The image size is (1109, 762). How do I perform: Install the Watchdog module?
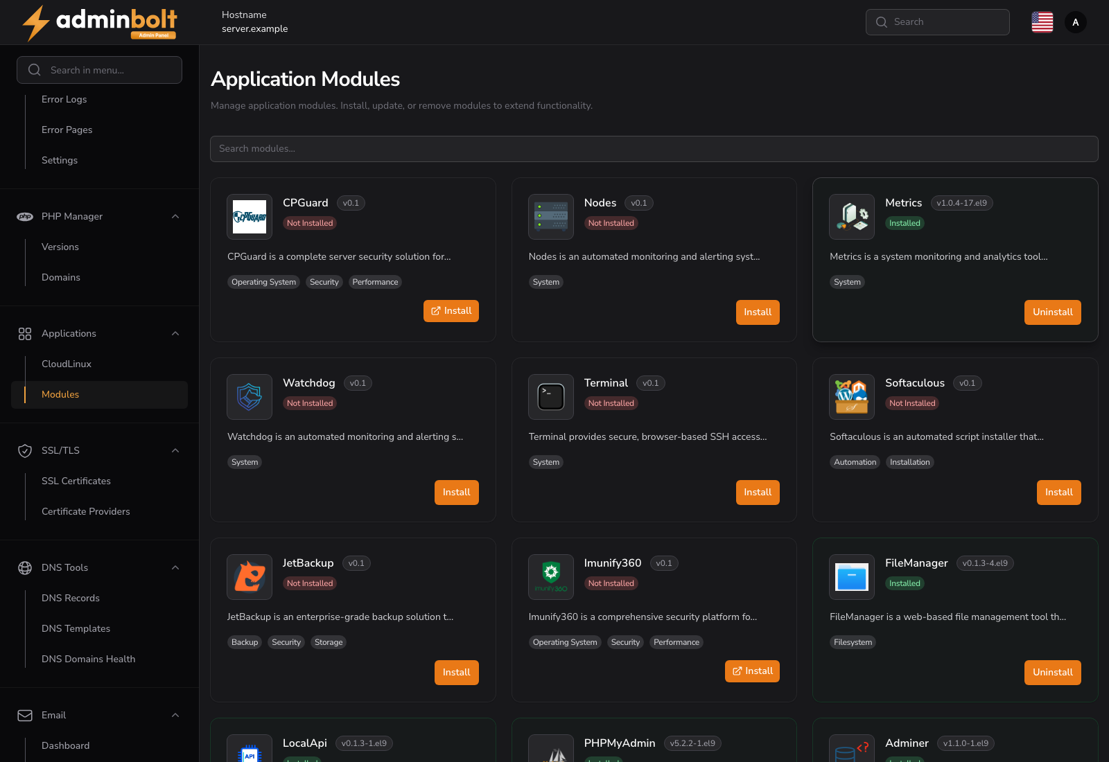point(457,493)
